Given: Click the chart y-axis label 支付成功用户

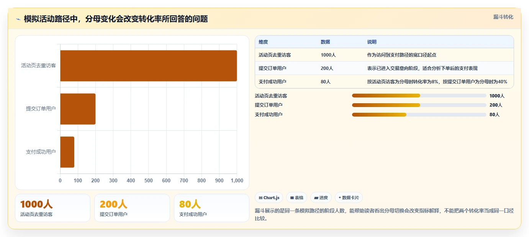Looking at the screenshot, I should [x=41, y=152].
